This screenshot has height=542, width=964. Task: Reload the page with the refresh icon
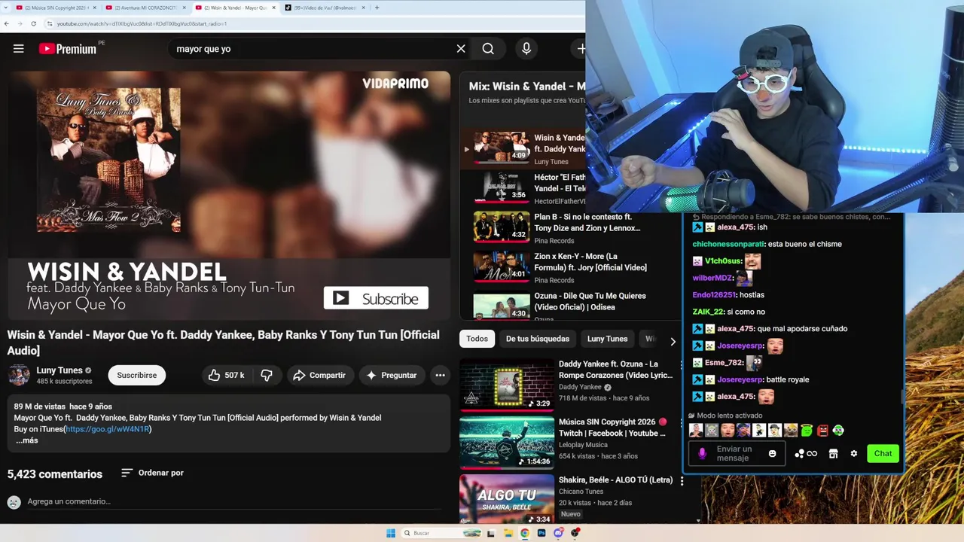tap(33, 23)
